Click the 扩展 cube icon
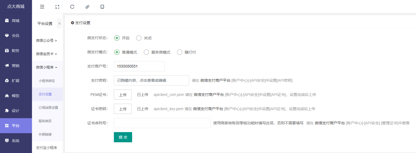 coord(7,81)
